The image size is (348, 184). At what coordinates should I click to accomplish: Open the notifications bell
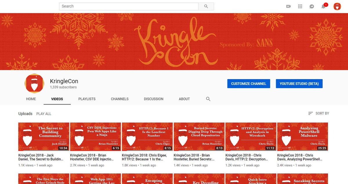tap(323, 6)
